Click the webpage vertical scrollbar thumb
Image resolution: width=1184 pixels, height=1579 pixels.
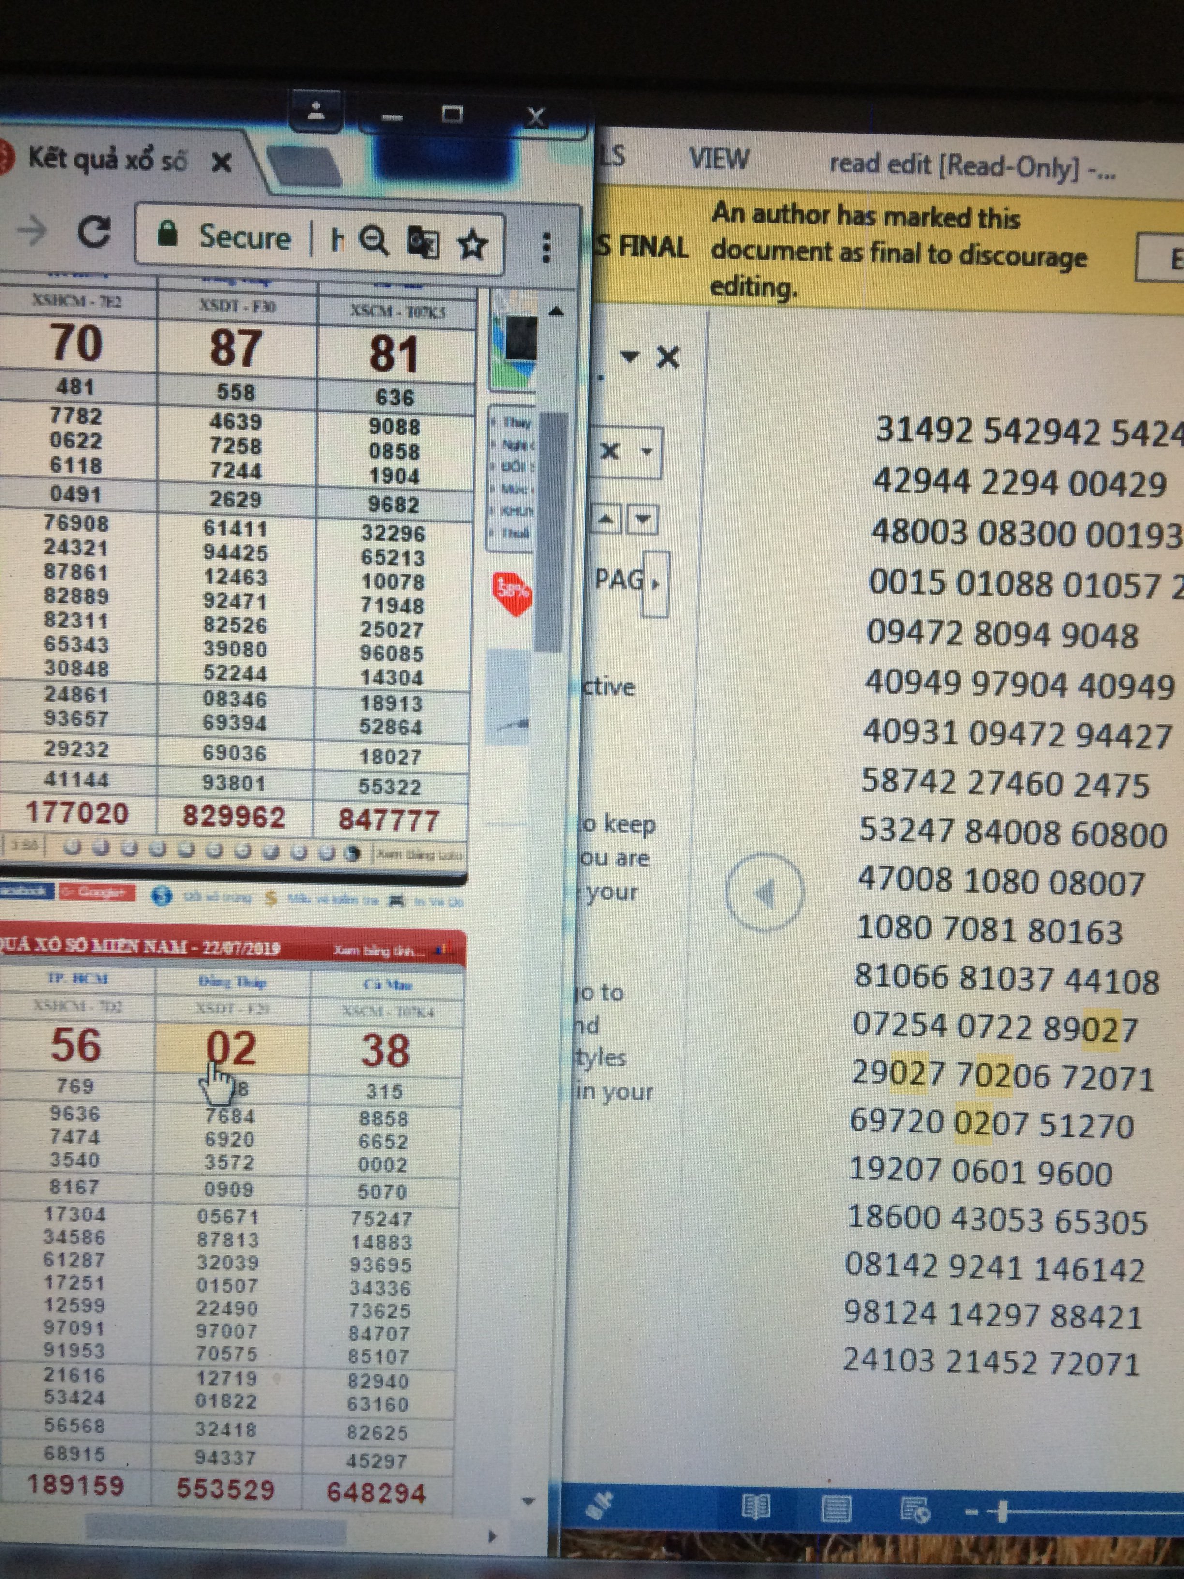coord(552,532)
